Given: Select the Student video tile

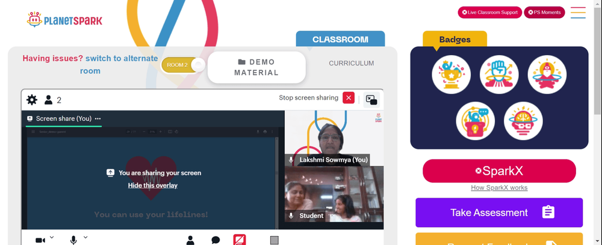Looking at the screenshot, I should tap(334, 194).
